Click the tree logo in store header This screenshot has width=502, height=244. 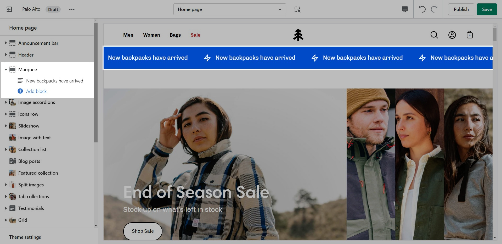coord(298,35)
